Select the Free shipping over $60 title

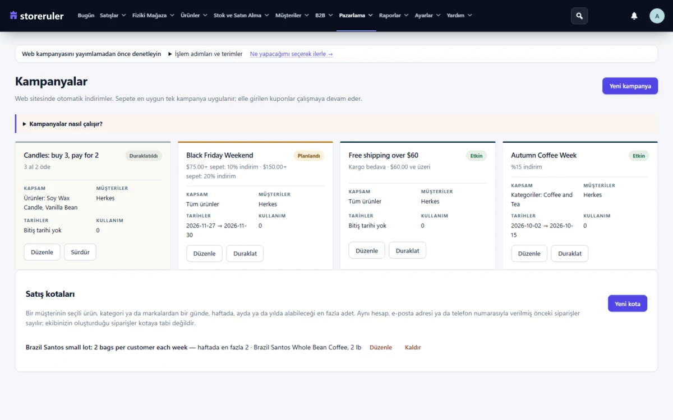point(384,156)
